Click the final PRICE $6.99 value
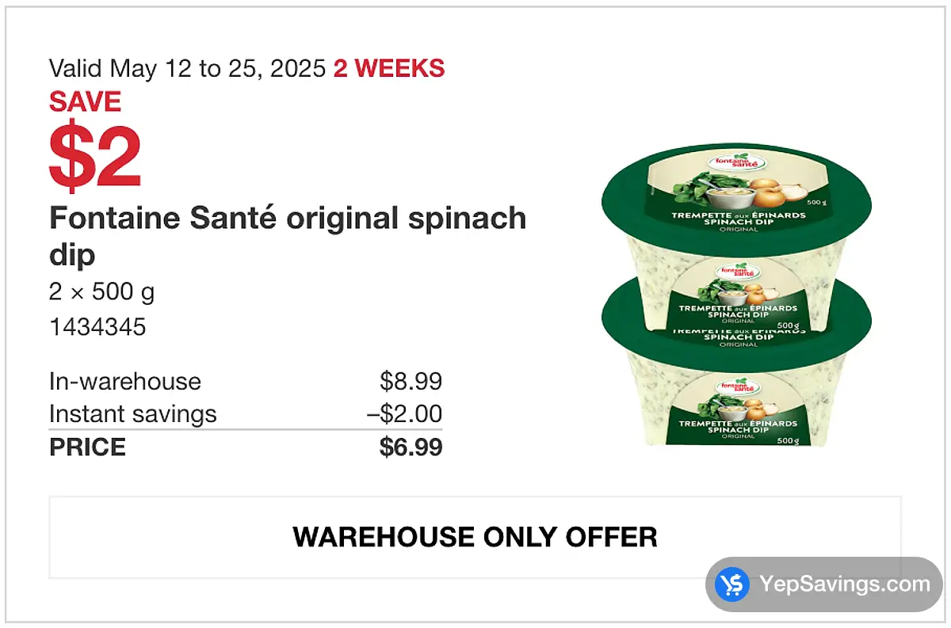Image resolution: width=951 pixels, height=628 pixels. (x=411, y=447)
